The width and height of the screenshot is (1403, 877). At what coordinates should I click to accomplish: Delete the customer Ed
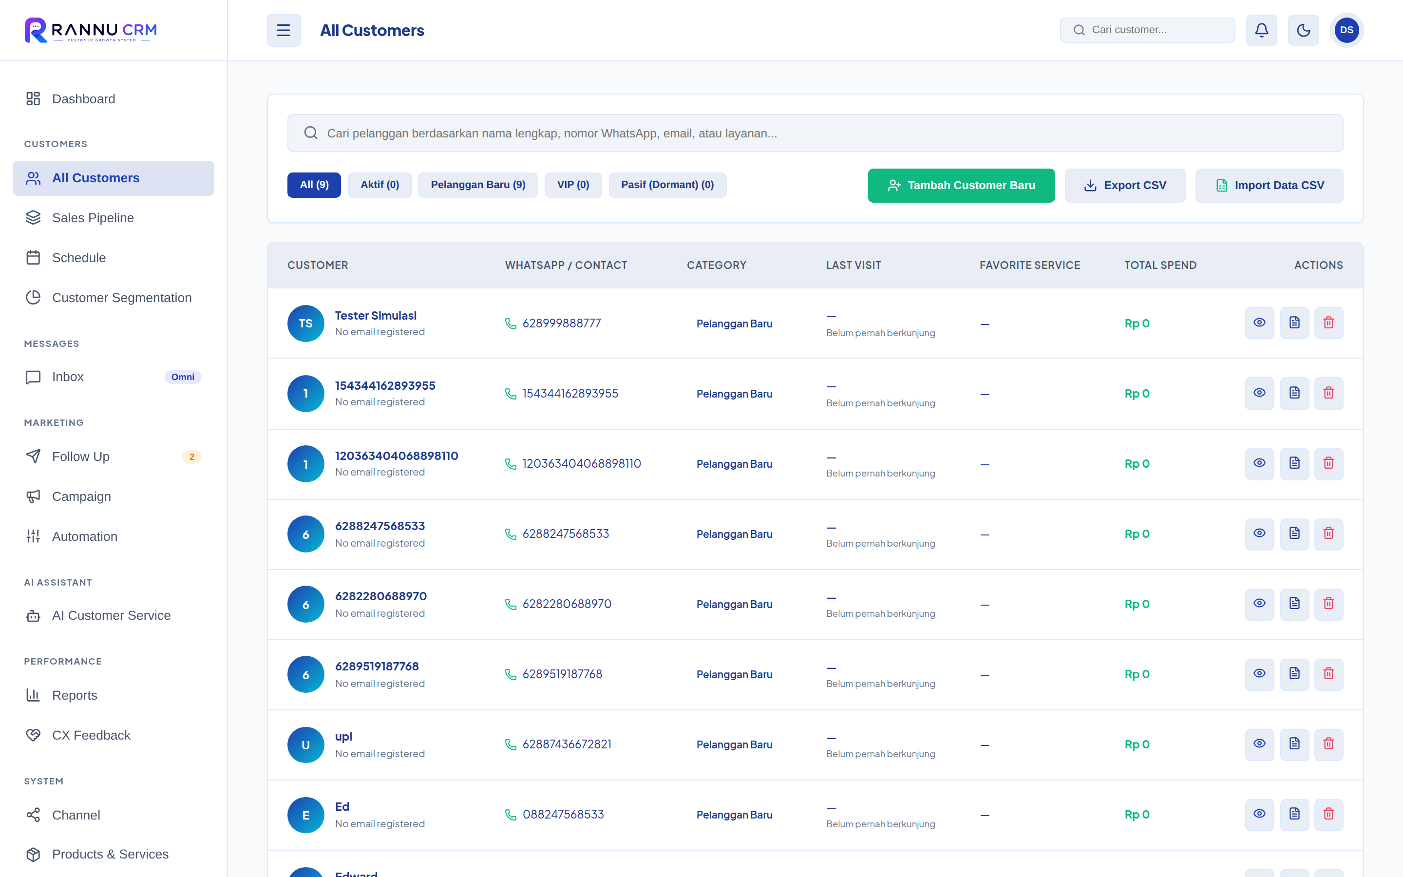click(1329, 814)
